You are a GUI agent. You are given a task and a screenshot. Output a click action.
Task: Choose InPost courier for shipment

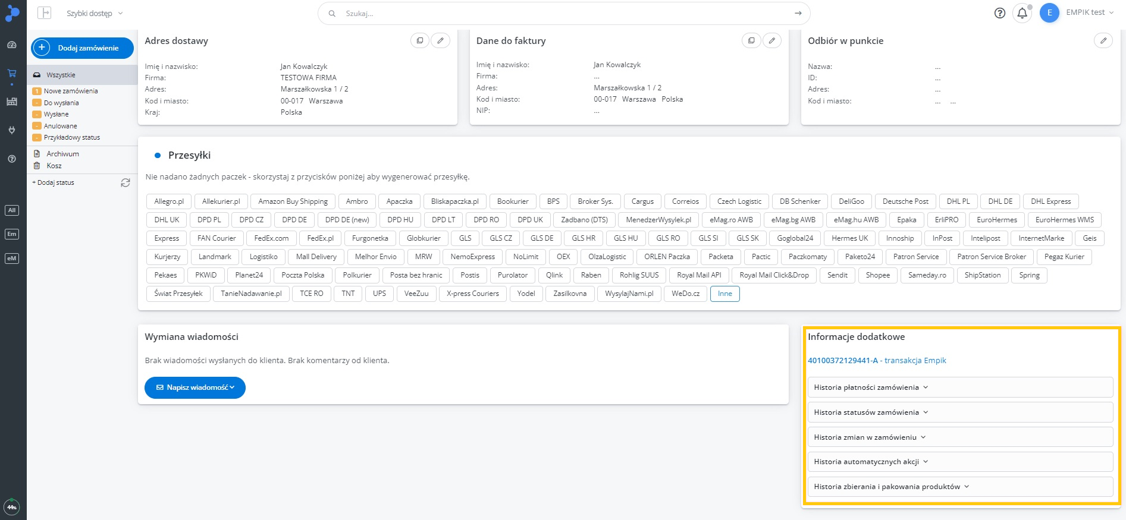point(942,238)
